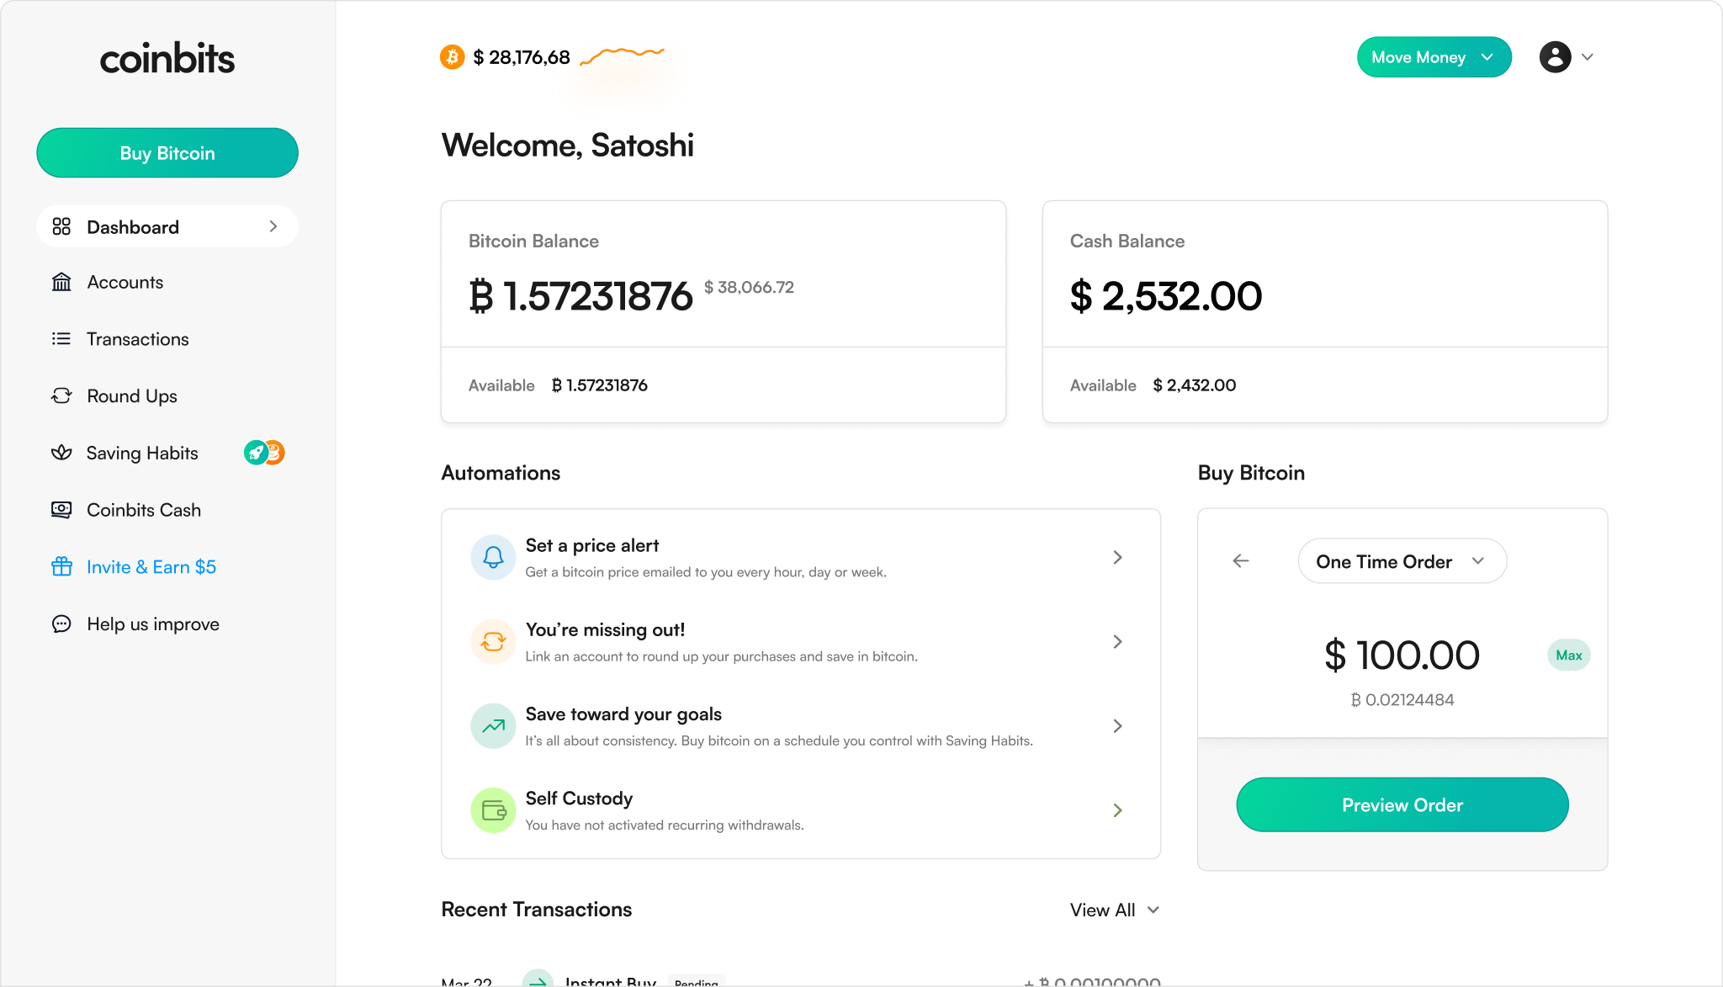Image resolution: width=1723 pixels, height=987 pixels.
Task: Click the user avatar icon
Action: click(1556, 56)
